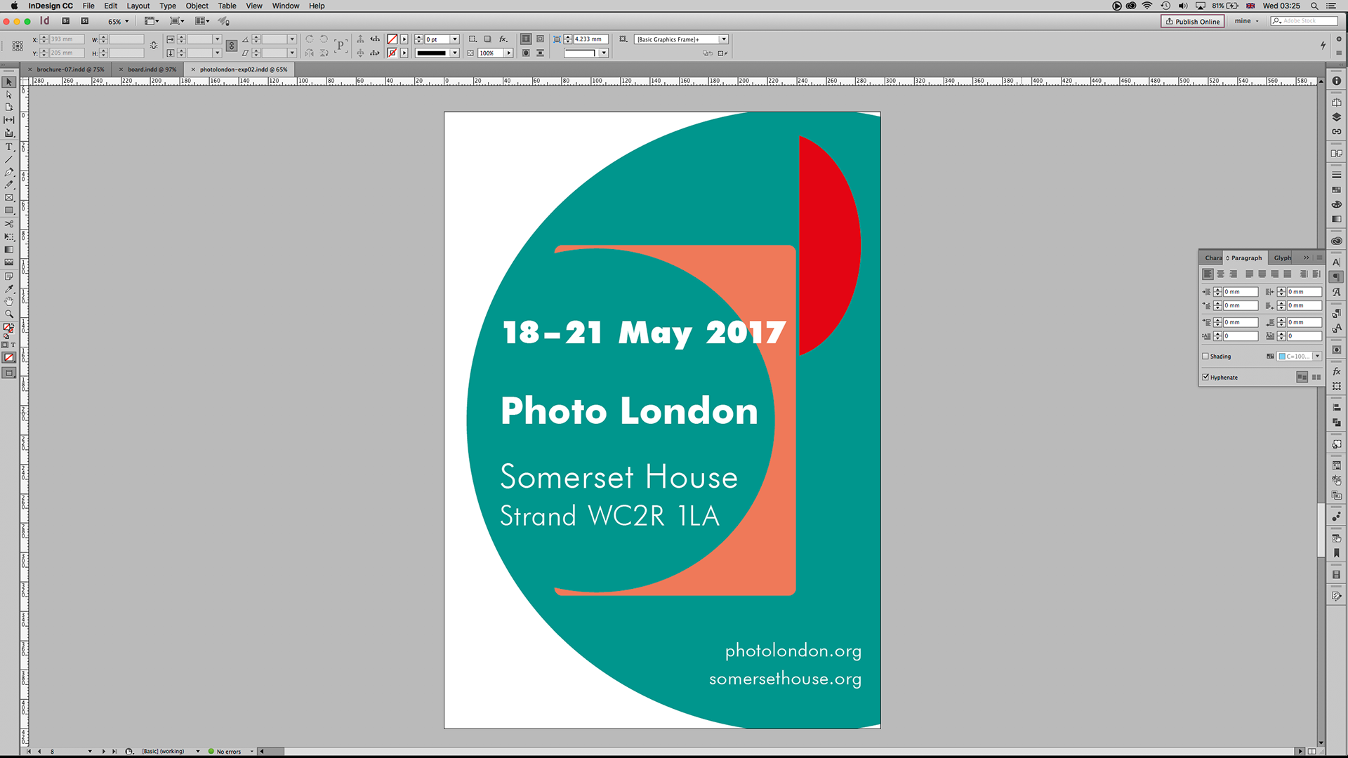Select the Pen tool

(x=9, y=172)
